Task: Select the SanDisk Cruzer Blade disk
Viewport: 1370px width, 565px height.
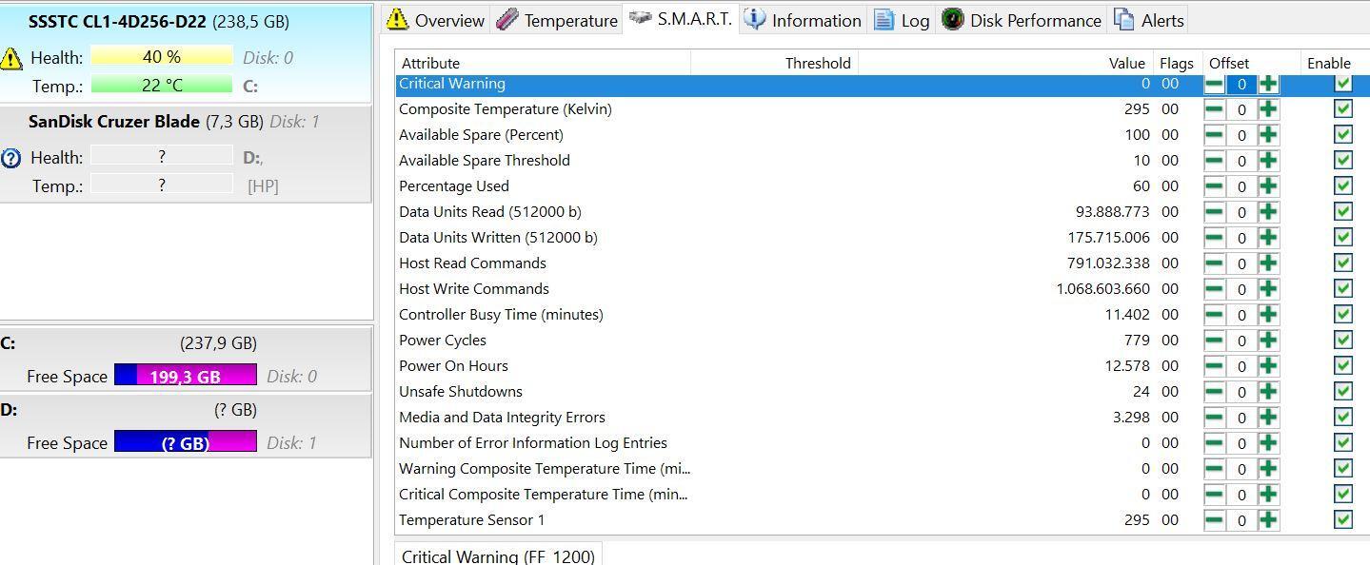Action: (187, 154)
